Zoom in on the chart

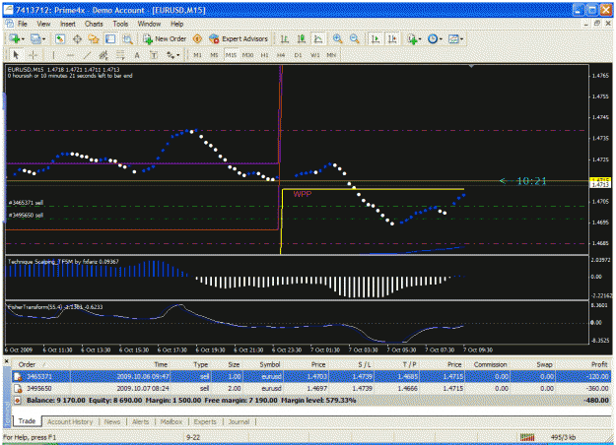337,38
